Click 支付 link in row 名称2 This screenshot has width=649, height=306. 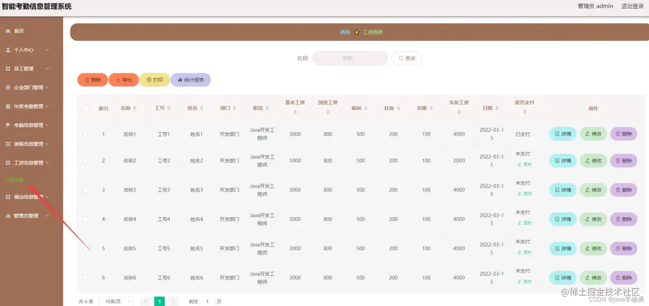pos(525,165)
